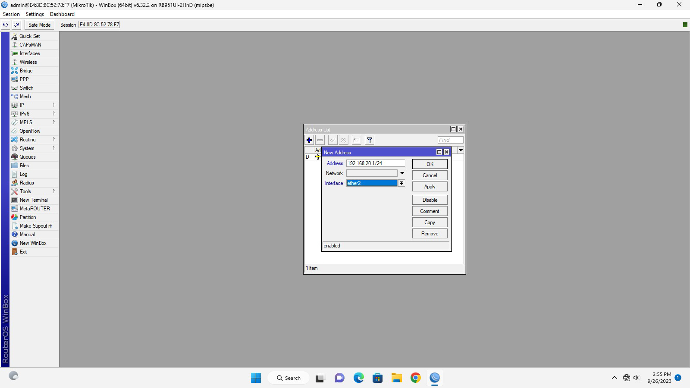The width and height of the screenshot is (690, 388).
Task: Click the comment icon in Address List toolbar
Action: pos(356,140)
